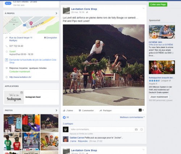The width and height of the screenshot is (181, 154).
Task: Click Gaëtan Carron's avatar
Action: click(66, 139)
